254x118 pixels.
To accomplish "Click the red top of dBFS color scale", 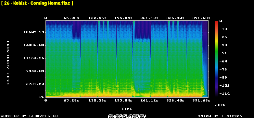I will click(x=216, y=21).
